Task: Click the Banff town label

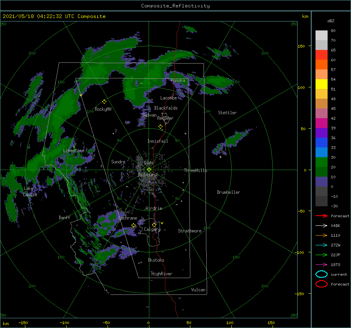Action: tap(64, 218)
